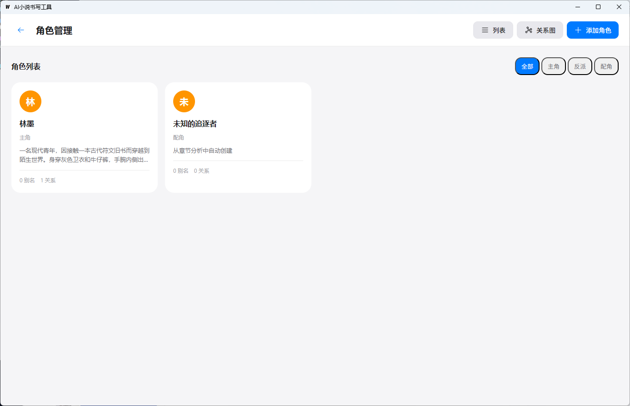Viewport: 630px width, 406px height.
Task: Show only 配角 characters
Action: [x=606, y=66]
